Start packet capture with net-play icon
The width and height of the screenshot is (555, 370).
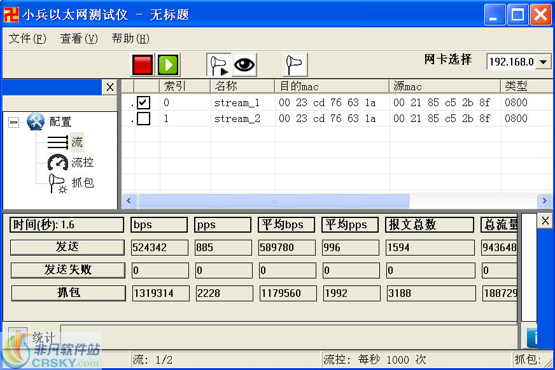[x=219, y=65]
